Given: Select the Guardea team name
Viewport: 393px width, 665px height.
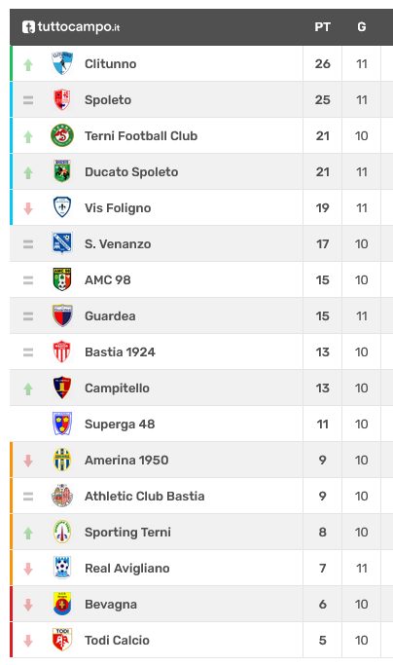Looking at the screenshot, I should 110,316.
